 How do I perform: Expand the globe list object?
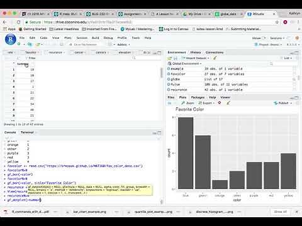[169, 79]
